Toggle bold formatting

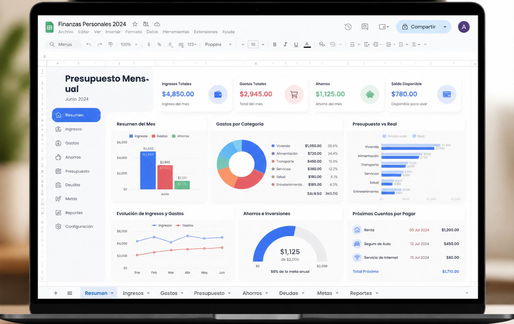pyautogui.click(x=275, y=44)
